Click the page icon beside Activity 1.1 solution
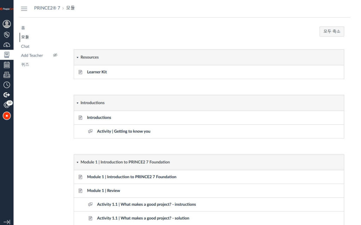Image resolution: width=361 pixels, height=225 pixels. 91,218
